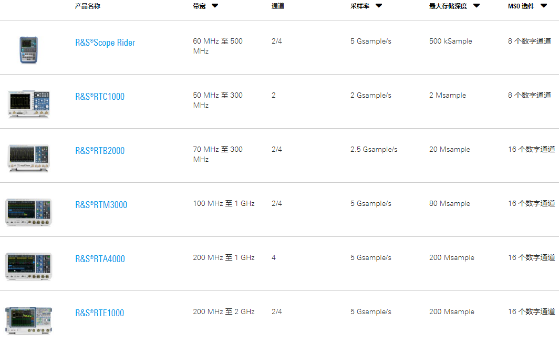Open the R&S RTE1000 product link
Image resolution: width=559 pixels, height=343 pixels.
(100, 313)
